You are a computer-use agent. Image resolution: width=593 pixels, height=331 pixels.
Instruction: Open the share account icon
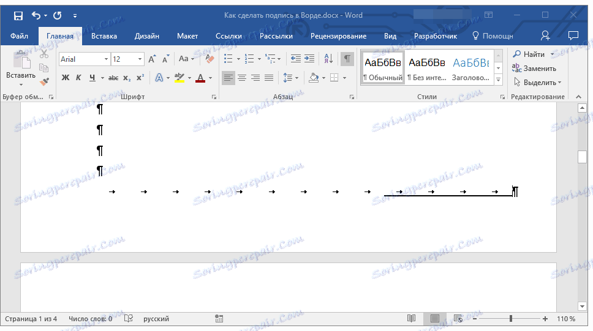coord(545,36)
